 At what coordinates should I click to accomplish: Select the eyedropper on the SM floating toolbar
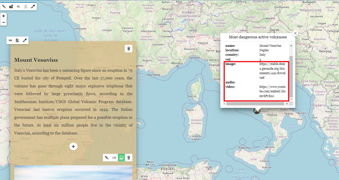[24, 40]
